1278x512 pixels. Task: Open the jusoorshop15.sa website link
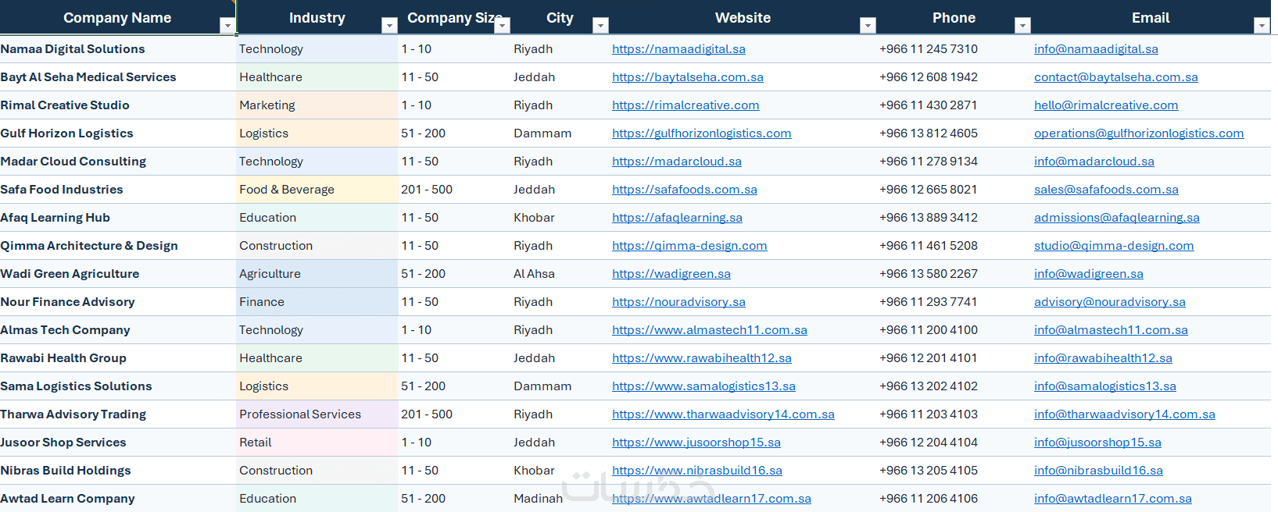pos(696,443)
